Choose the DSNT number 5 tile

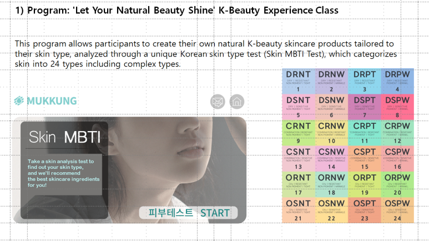pos(298,107)
